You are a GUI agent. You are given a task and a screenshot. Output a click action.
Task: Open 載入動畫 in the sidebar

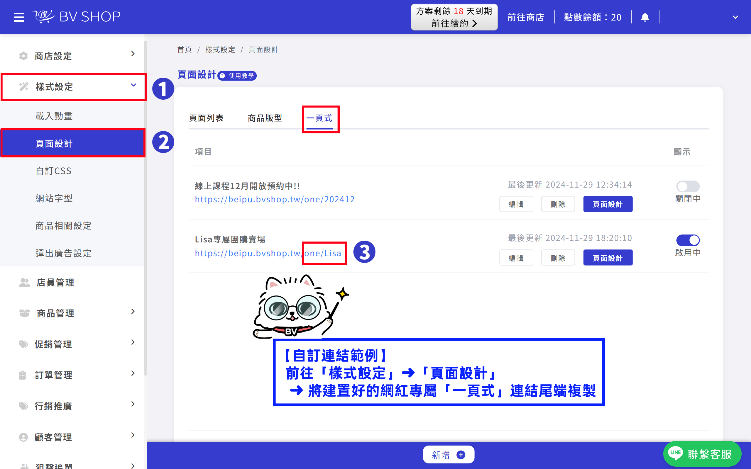pyautogui.click(x=54, y=116)
